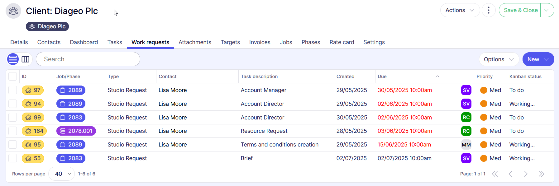Image resolution: width=559 pixels, height=186 pixels.
Task: Open the three-dot more options menu
Action: (489, 10)
